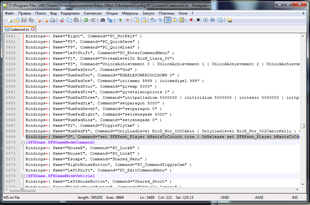Click the Paste toolbar icon
Image resolution: width=310 pixels, height=205 pixels.
[x=76, y=20]
